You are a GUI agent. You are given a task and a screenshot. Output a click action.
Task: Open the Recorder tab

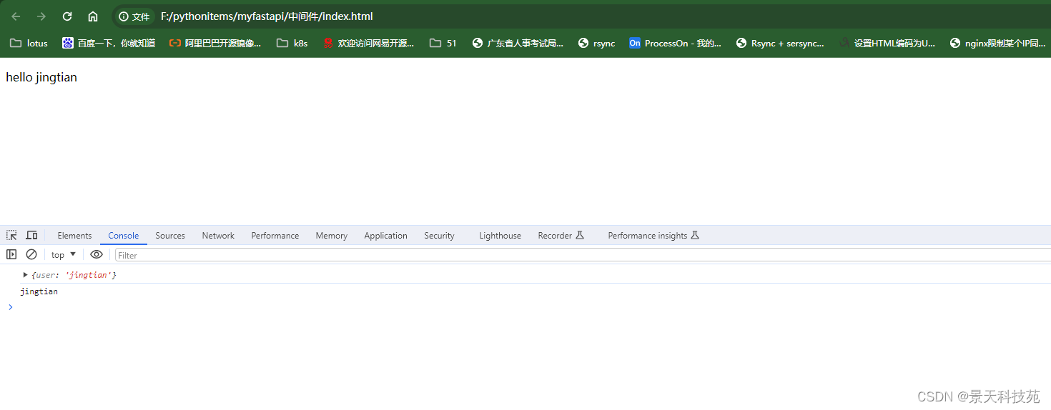(x=561, y=236)
